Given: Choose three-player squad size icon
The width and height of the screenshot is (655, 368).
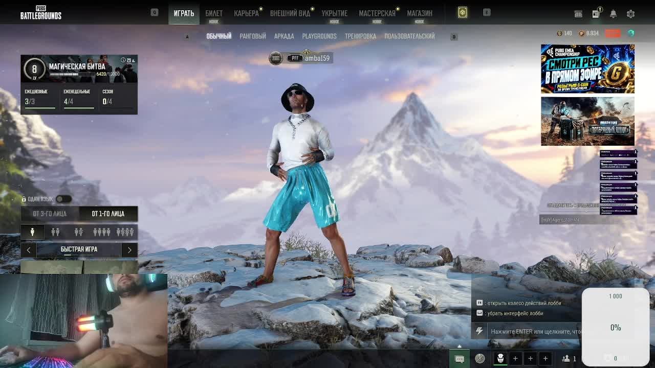Looking at the screenshot, I should click(78, 232).
